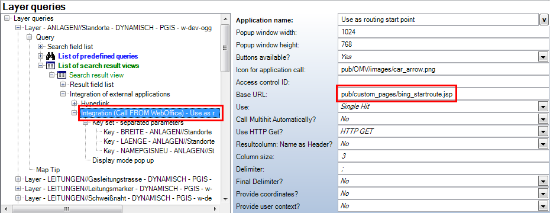550x213 pixels.
Task: Expand the Result field list node
Action: coord(63,84)
